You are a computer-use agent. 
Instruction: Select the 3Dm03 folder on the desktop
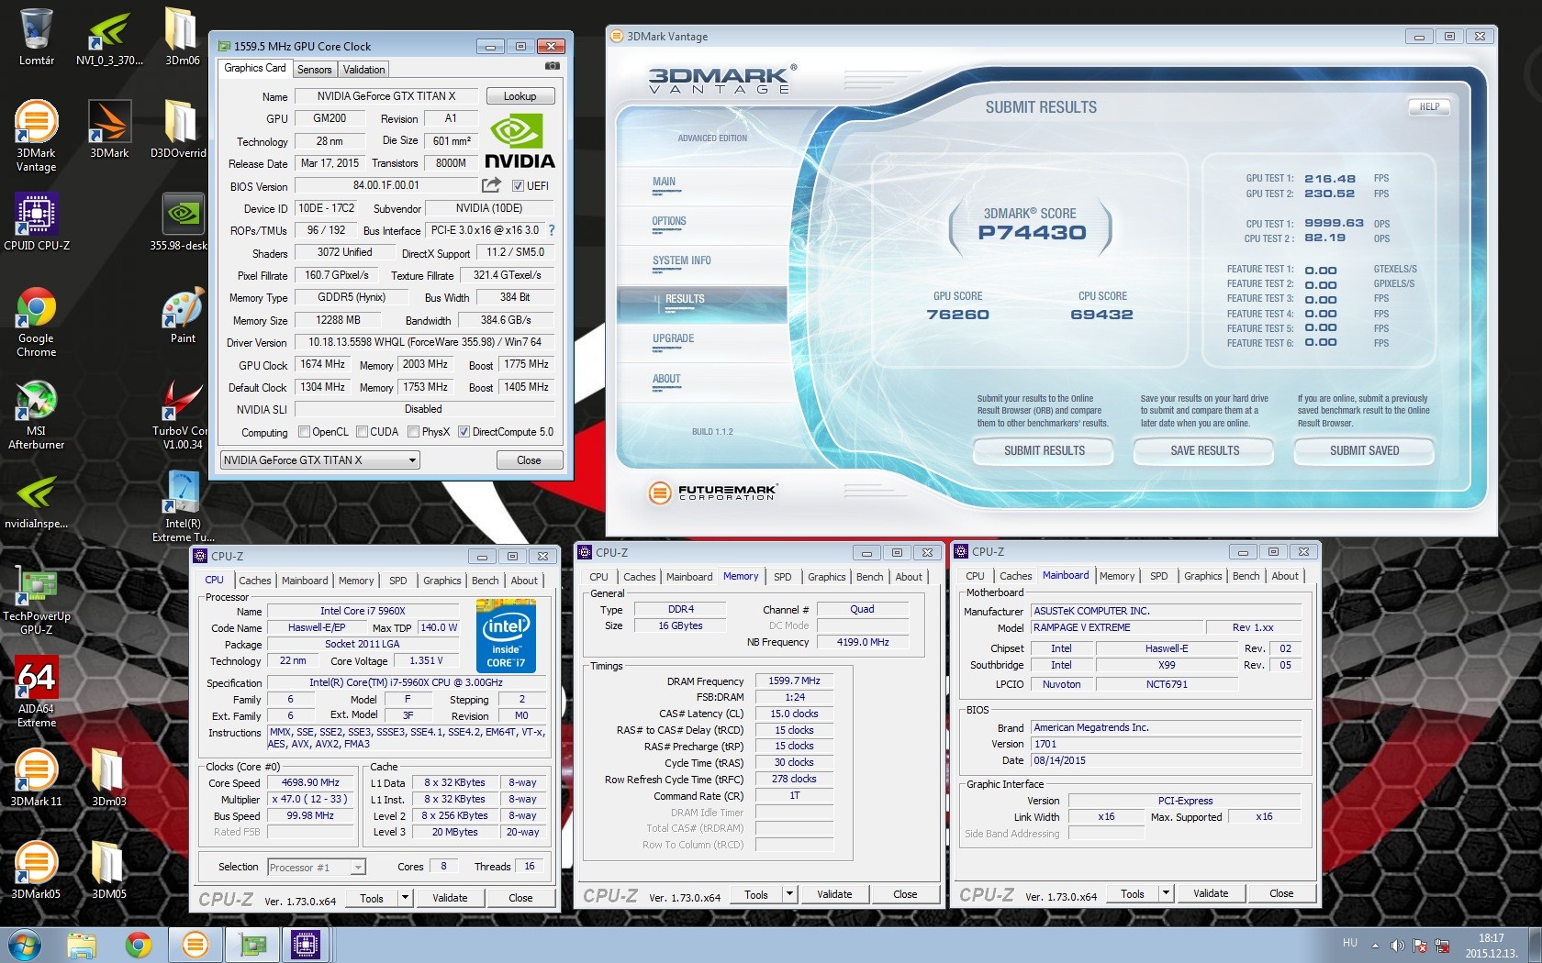tap(109, 778)
